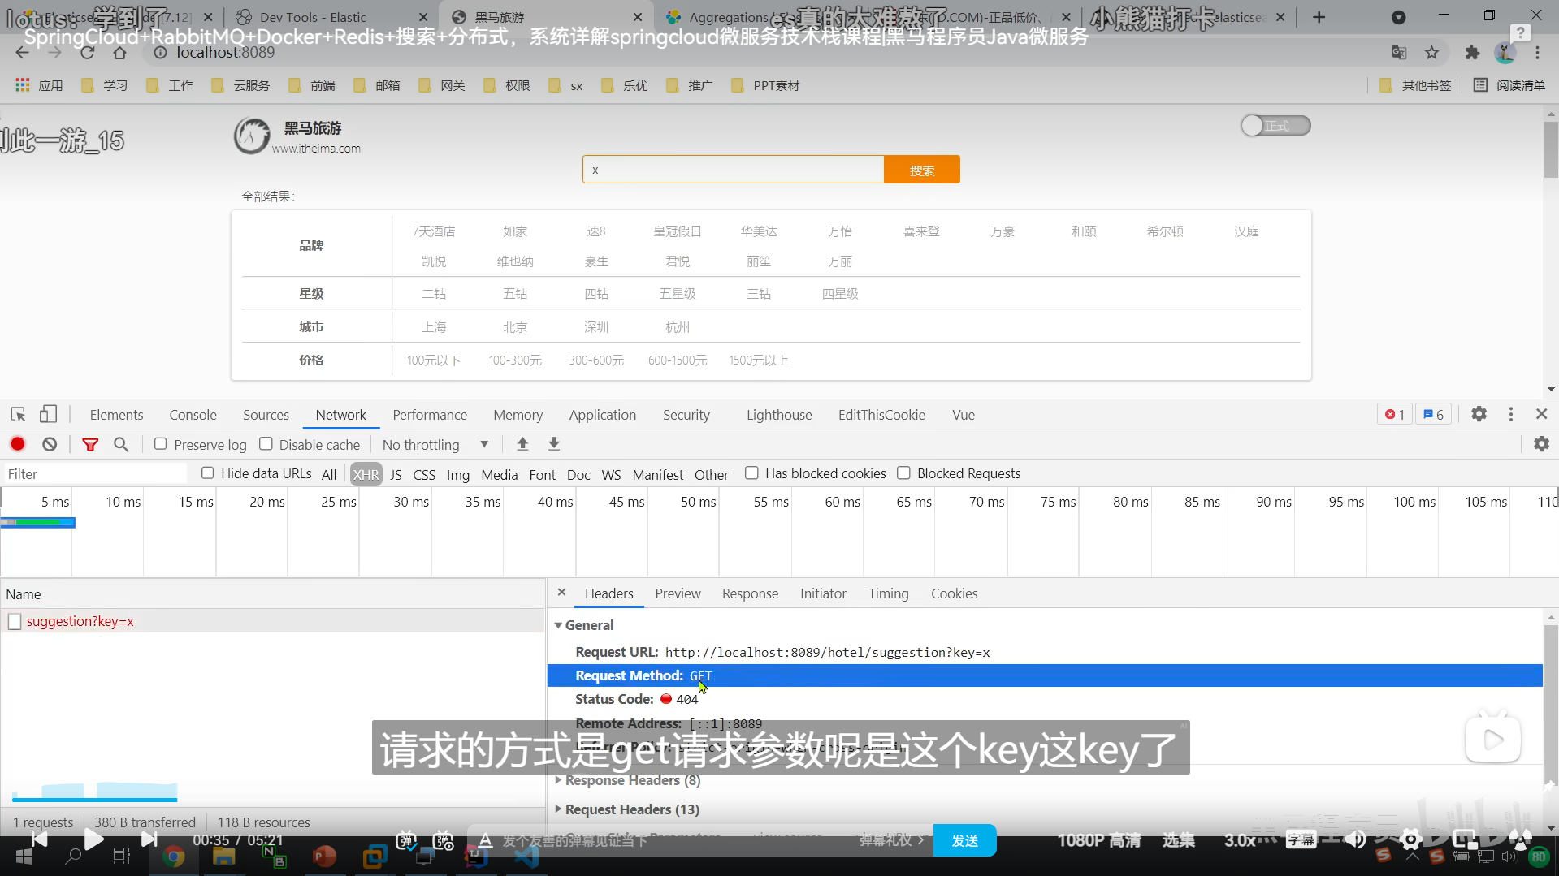Select the 上海 city filter

tap(434, 327)
